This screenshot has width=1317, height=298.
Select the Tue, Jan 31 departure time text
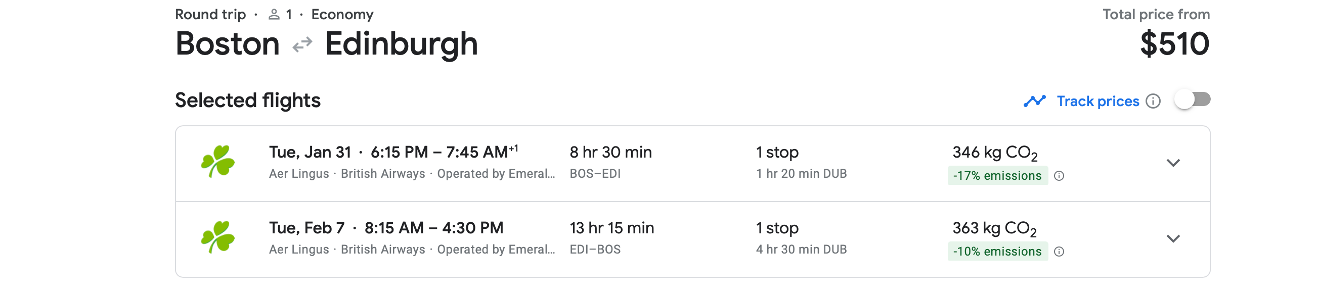444,152
